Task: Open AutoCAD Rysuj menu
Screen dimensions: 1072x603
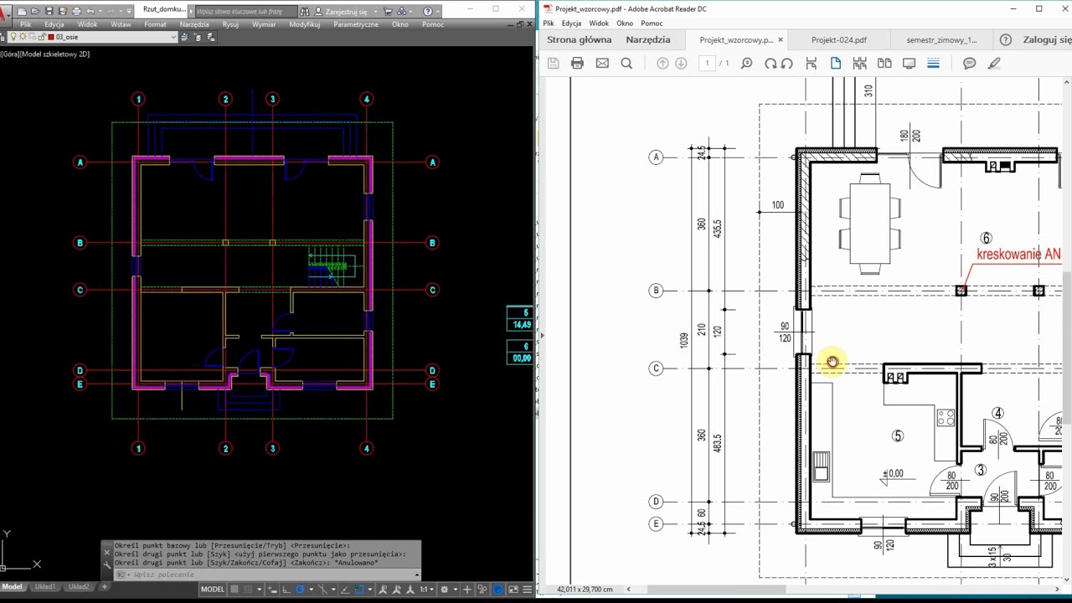Action: (230, 24)
